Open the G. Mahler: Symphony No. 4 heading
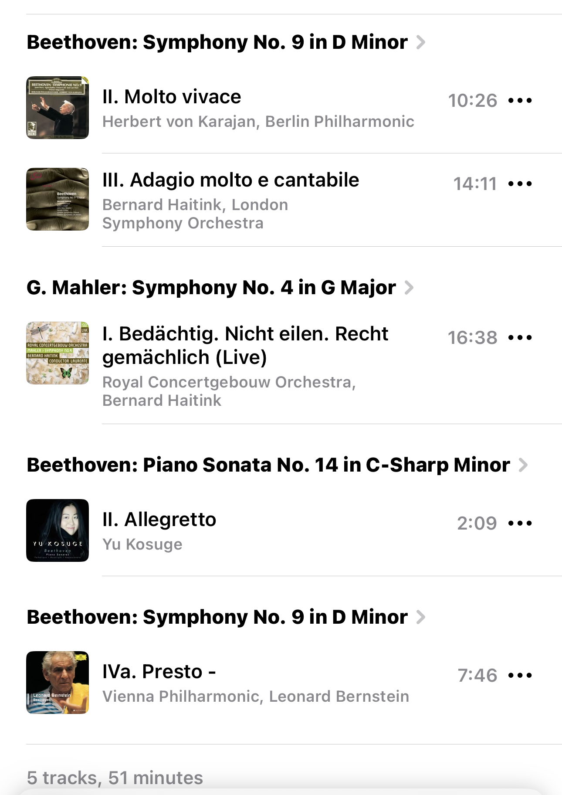562x795 pixels. click(x=211, y=288)
